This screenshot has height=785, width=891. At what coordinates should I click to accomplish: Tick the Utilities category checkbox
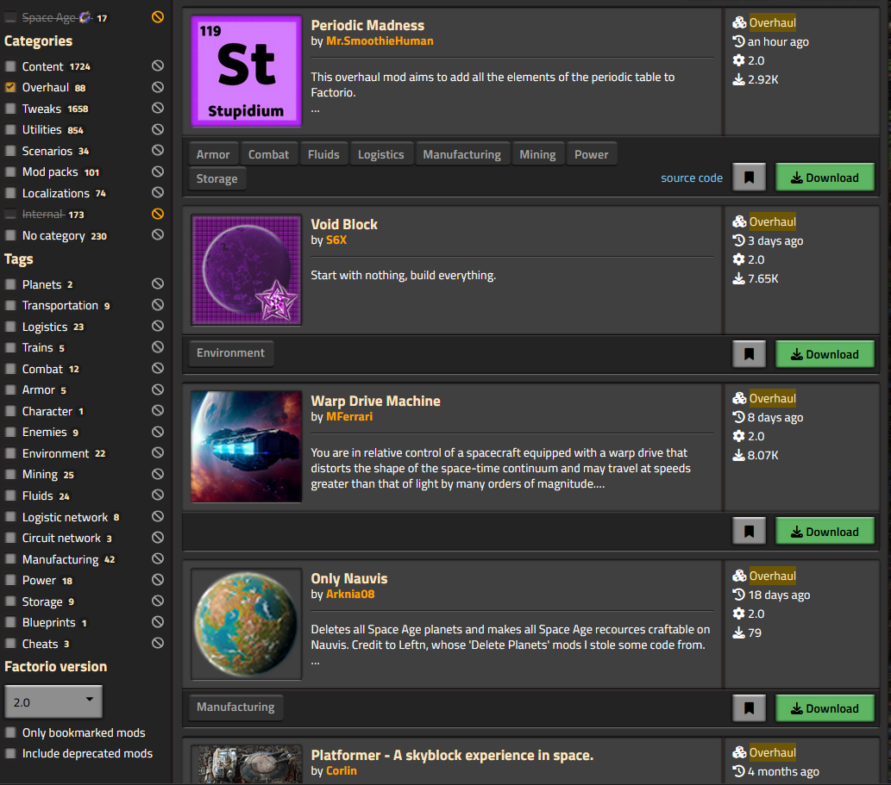pos(10,130)
